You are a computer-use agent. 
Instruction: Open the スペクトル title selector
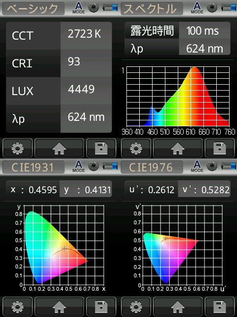152,8
